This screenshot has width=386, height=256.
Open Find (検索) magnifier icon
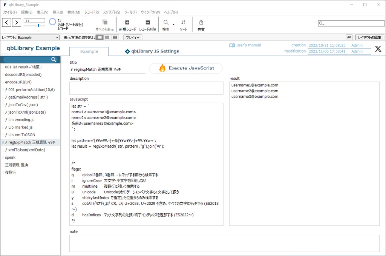[166, 22]
